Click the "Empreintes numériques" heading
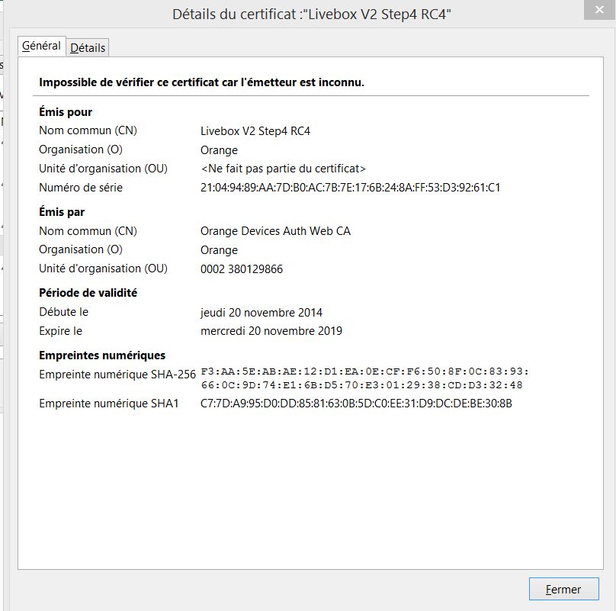This screenshot has width=616, height=611. (x=102, y=355)
